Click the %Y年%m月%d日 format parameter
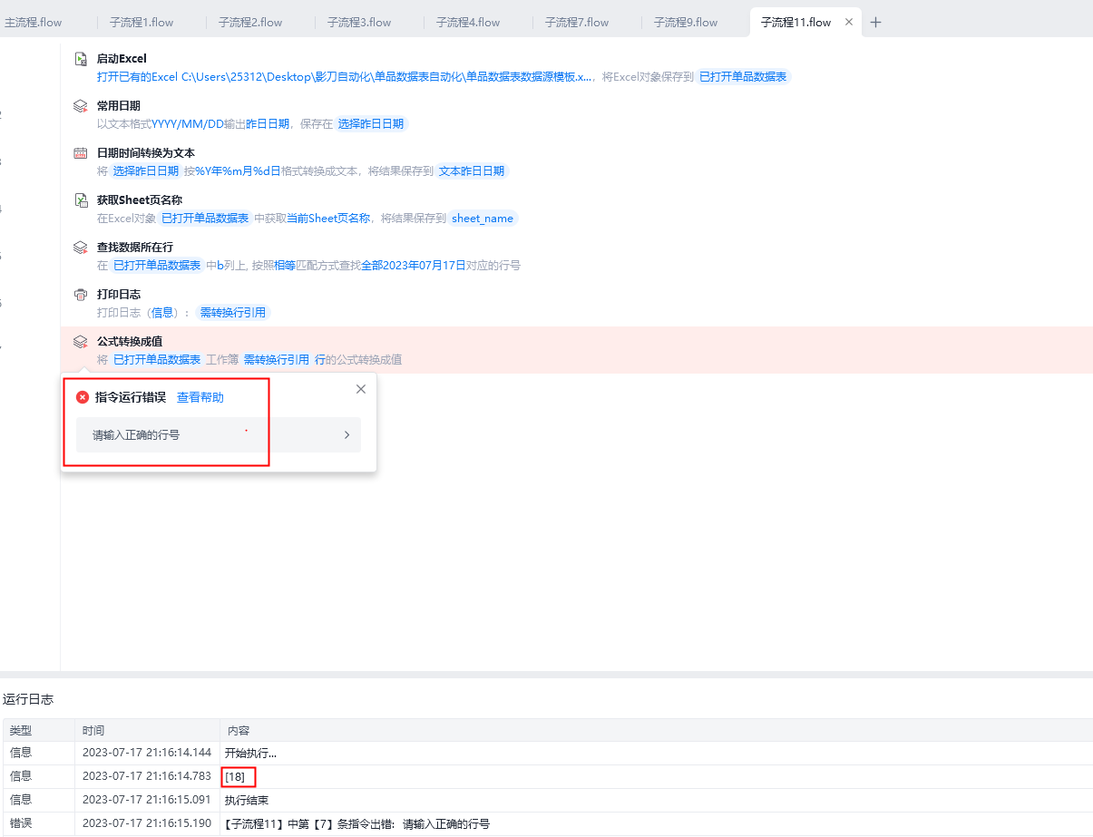This screenshot has height=837, width=1093. [x=239, y=171]
